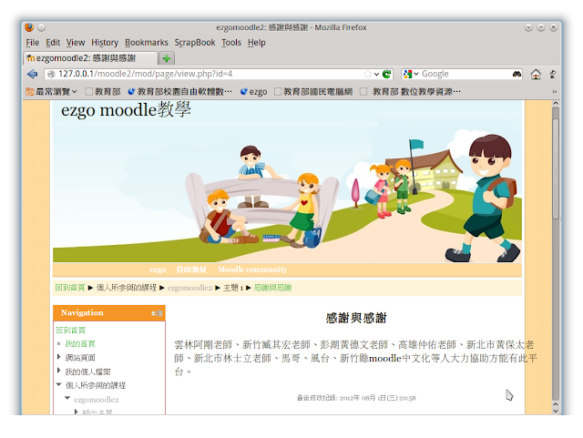Open the Bookmarks menu

tap(146, 43)
